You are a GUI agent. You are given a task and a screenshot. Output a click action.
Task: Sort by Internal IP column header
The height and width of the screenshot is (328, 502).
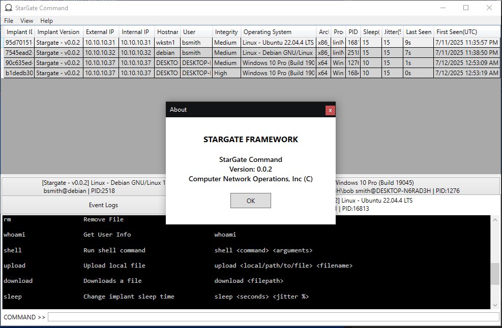pos(136,32)
